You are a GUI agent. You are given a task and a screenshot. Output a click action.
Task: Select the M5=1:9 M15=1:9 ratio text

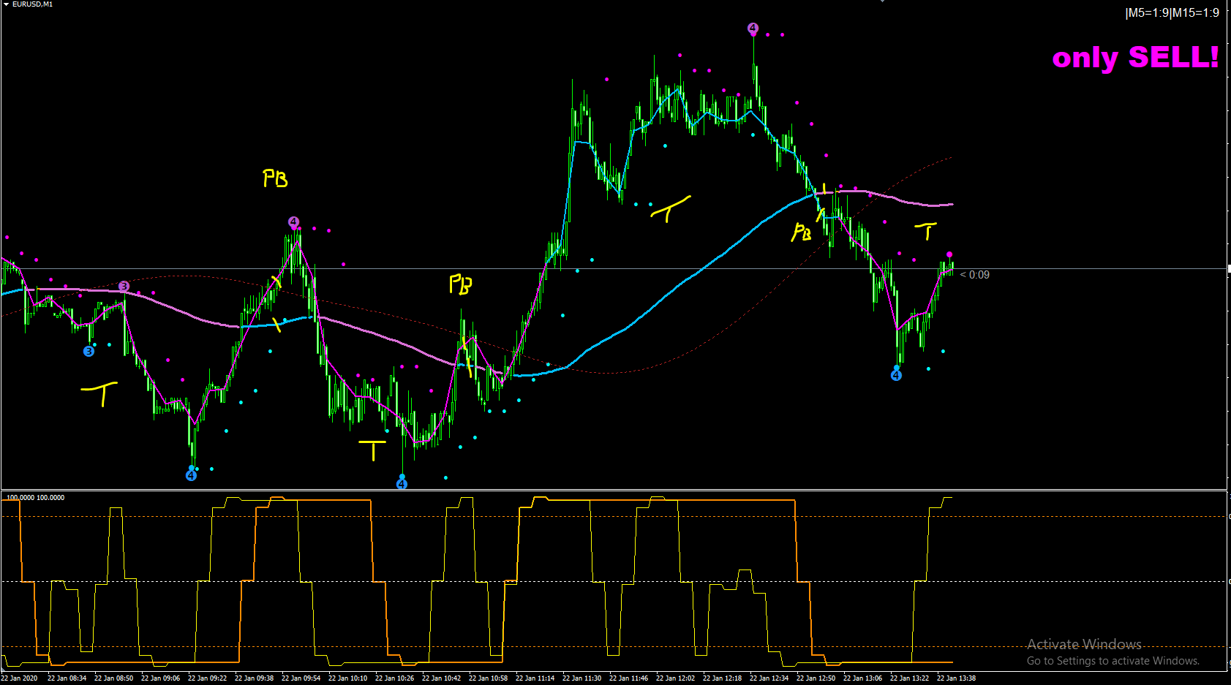pyautogui.click(x=1172, y=12)
